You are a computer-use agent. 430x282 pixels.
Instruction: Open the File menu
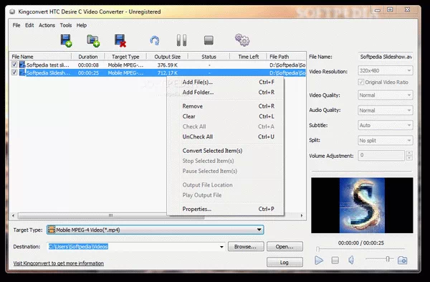pyautogui.click(x=16, y=25)
